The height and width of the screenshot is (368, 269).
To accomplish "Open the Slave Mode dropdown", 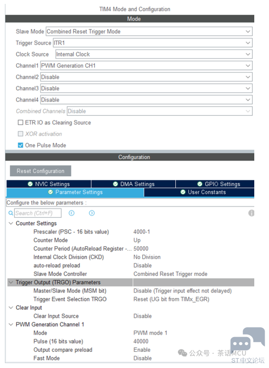I will [149, 31].
